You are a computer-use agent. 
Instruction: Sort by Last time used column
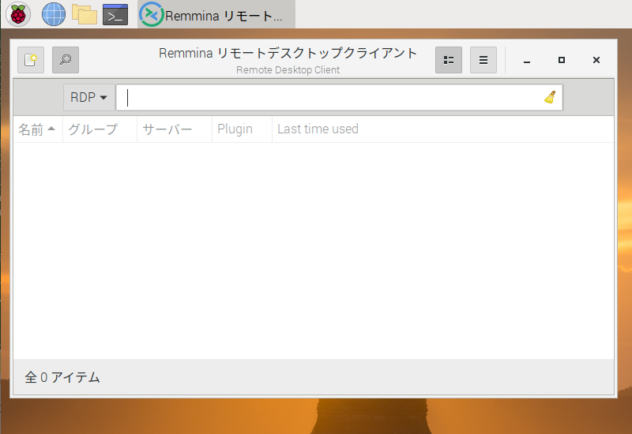click(443, 129)
